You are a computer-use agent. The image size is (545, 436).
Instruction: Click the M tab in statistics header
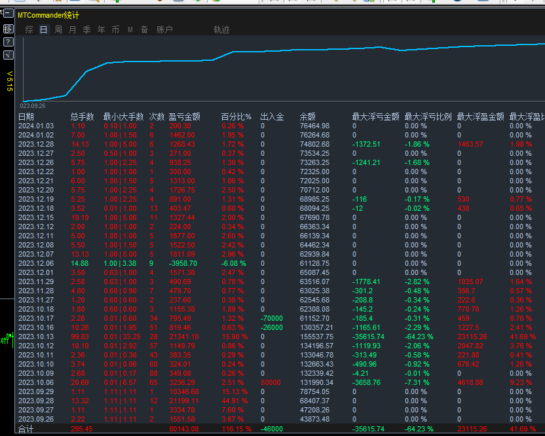(x=130, y=29)
